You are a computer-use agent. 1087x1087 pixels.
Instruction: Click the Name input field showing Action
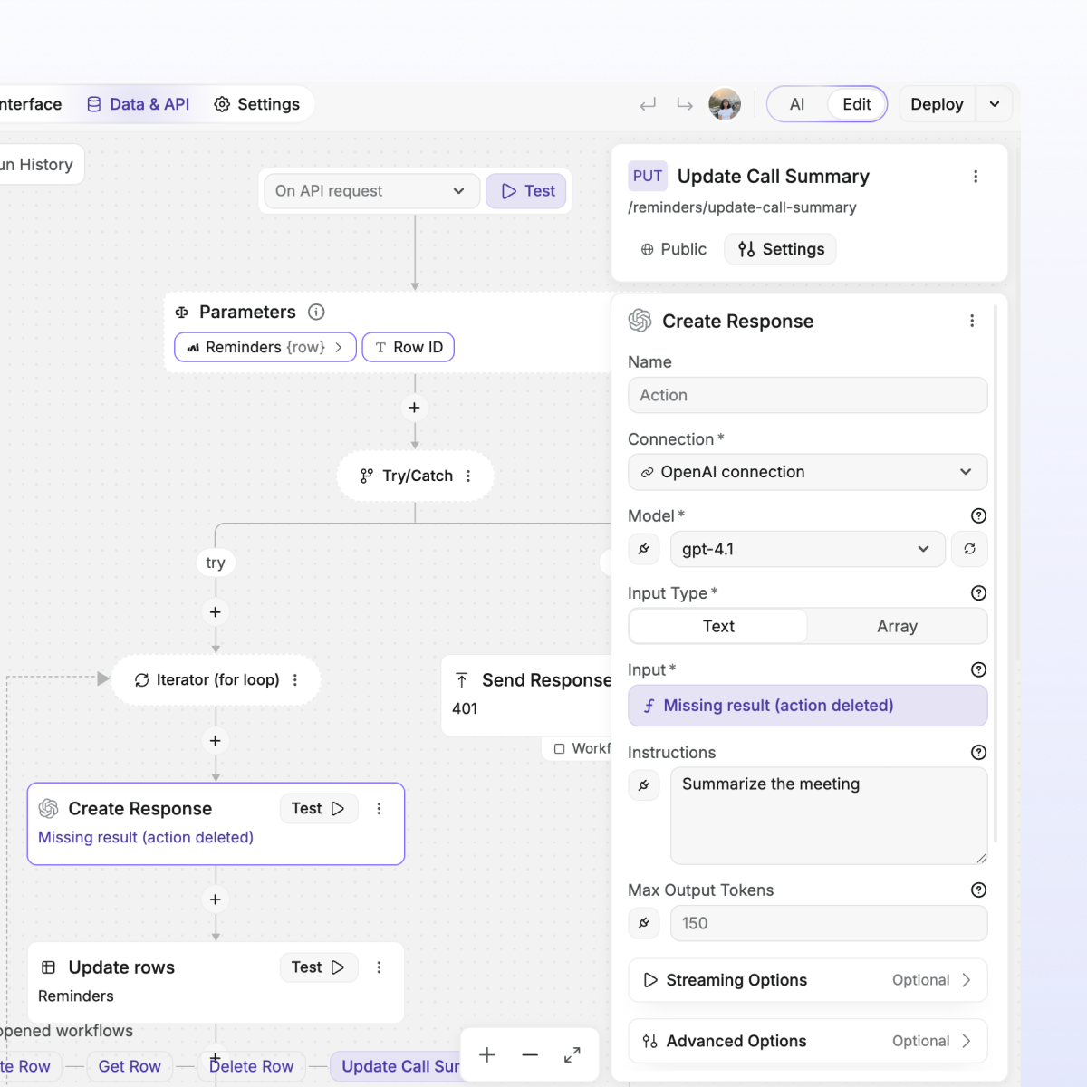tap(807, 395)
